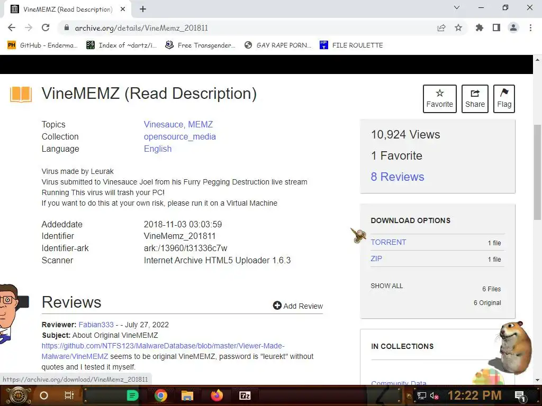Open Task View in taskbar
This screenshot has height=406, width=542.
69,395
